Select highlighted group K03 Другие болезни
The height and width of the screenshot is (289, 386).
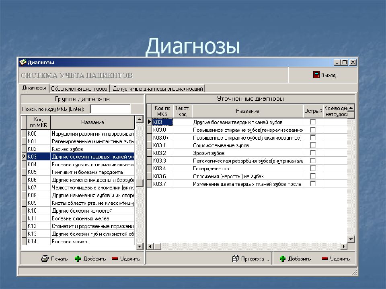(80, 157)
